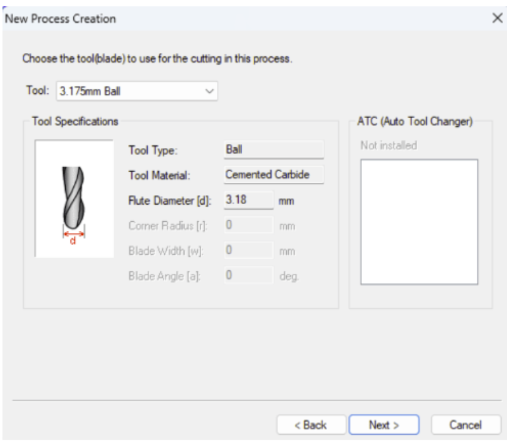Close the New Process Creation window

pos(497,18)
